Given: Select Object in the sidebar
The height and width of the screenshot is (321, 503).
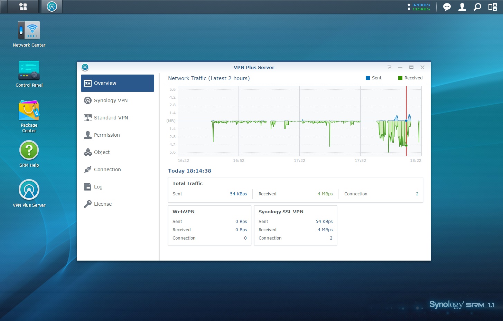Looking at the screenshot, I should coord(102,152).
